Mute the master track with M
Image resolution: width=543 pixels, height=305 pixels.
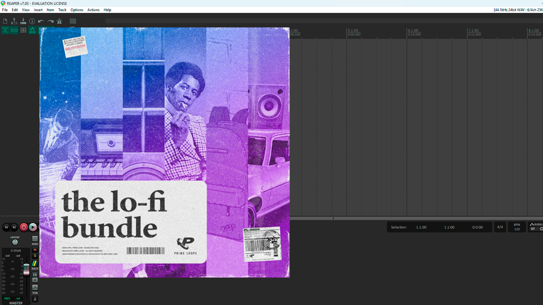[x=35, y=250]
